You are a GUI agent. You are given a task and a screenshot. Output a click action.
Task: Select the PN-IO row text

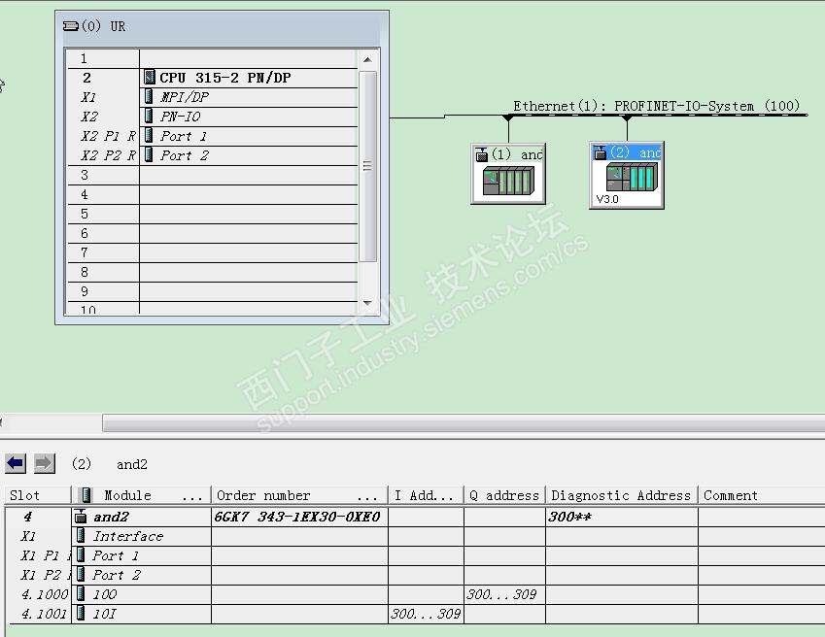click(x=181, y=117)
